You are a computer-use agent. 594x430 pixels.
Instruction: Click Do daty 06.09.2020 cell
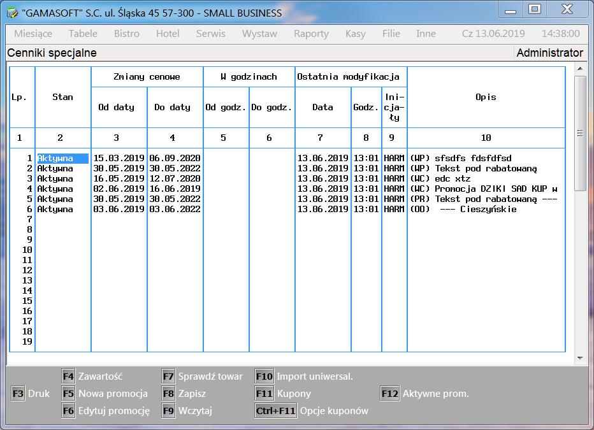click(x=175, y=158)
